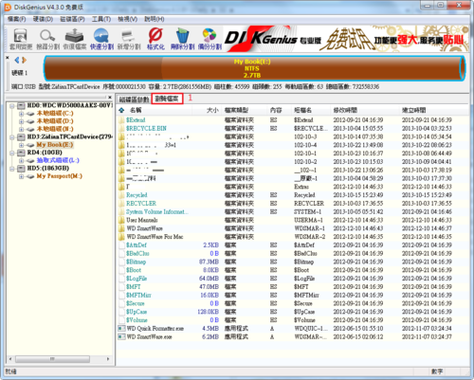
Task: Click the disk tree horizontal scrollbar thumb
Action: (x=52, y=359)
